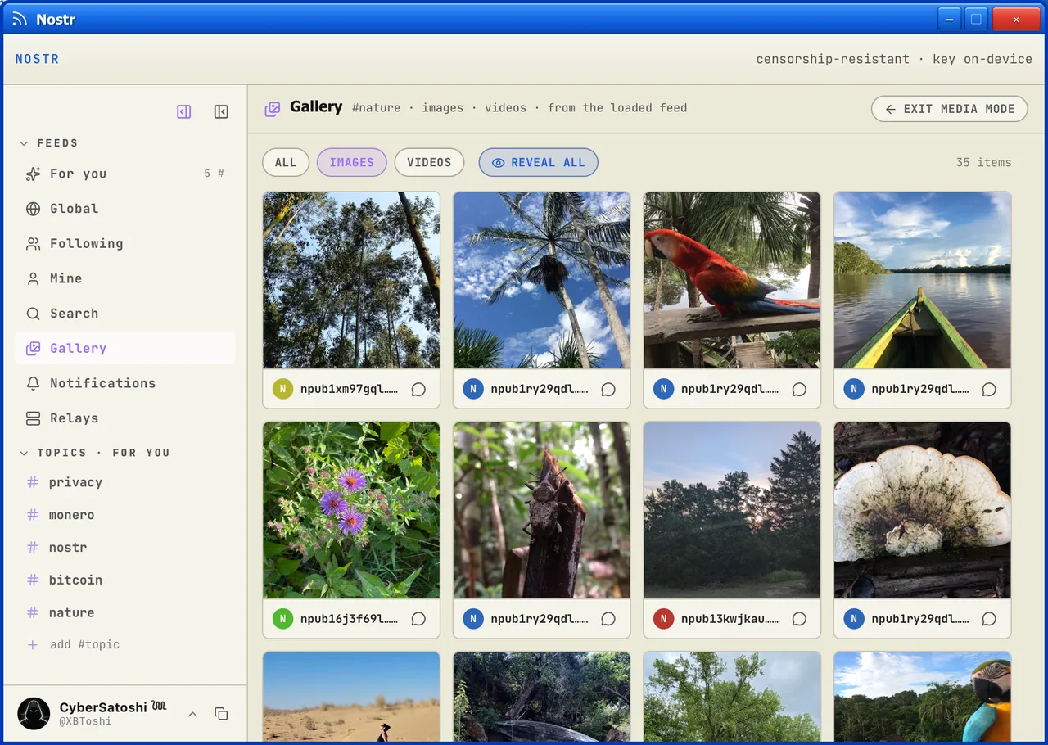1048x745 pixels.
Task: Click the magnifier icon for Search
Action: [x=33, y=314]
